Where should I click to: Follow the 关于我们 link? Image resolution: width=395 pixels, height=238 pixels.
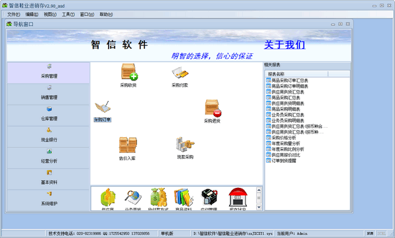coord(284,45)
